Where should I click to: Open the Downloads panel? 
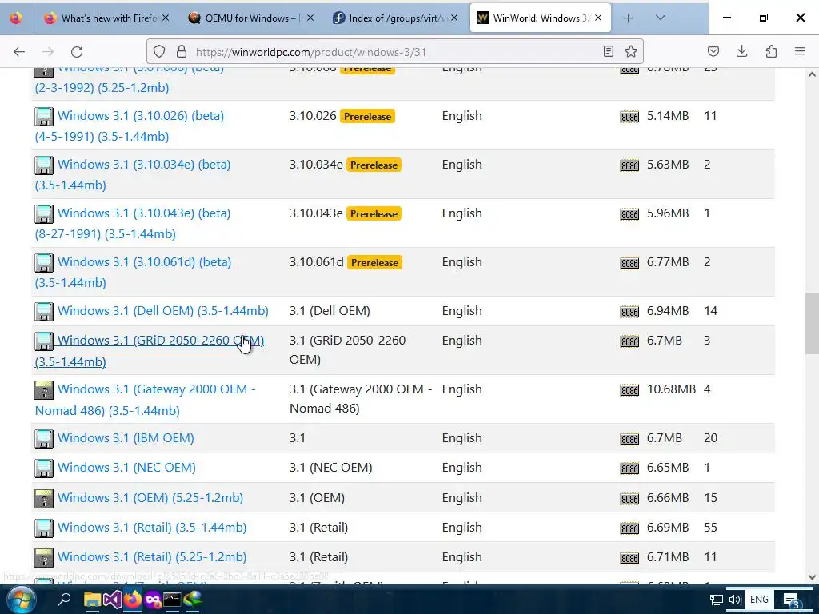tap(741, 51)
